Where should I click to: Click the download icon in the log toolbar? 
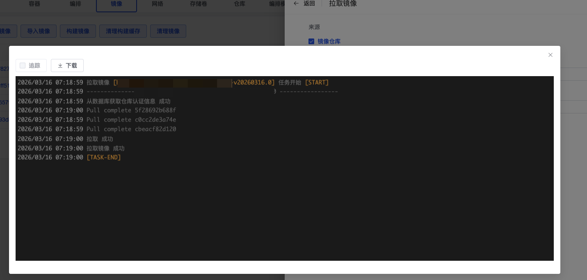pos(60,65)
